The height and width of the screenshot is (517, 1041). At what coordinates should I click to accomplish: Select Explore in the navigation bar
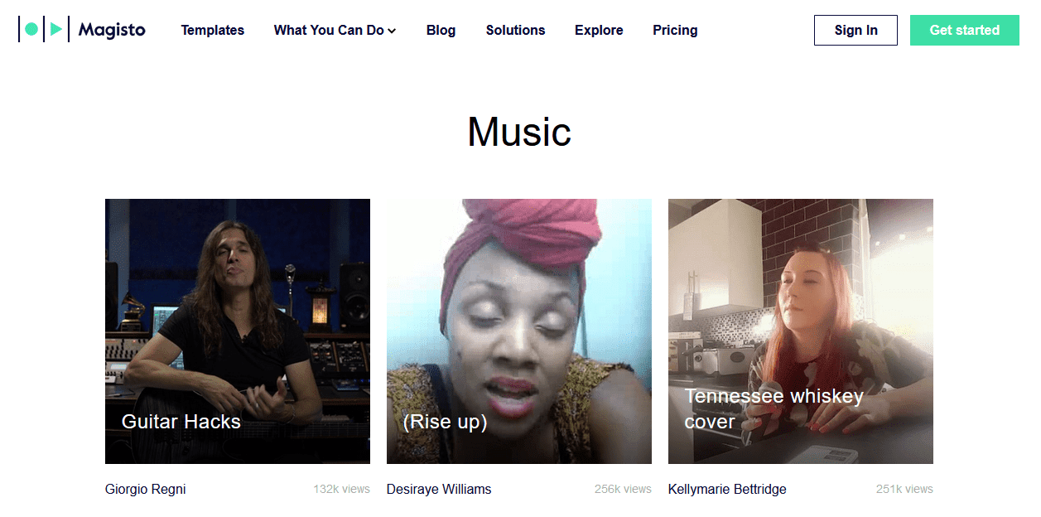599,30
